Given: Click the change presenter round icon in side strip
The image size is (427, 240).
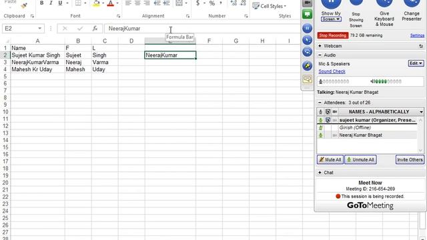Looking at the screenshot, I should point(307,51).
